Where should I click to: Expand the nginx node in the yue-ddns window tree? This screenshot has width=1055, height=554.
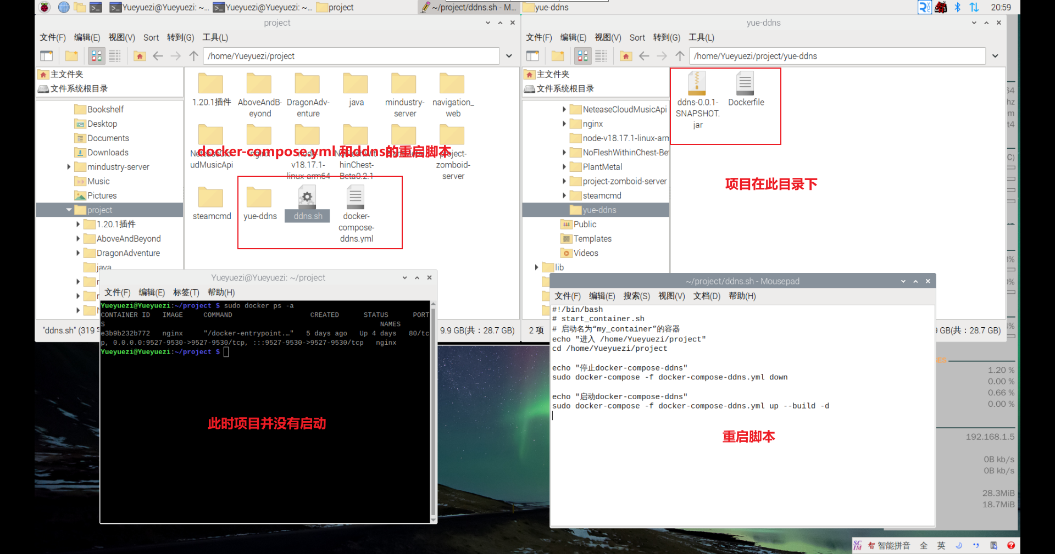[x=564, y=124]
